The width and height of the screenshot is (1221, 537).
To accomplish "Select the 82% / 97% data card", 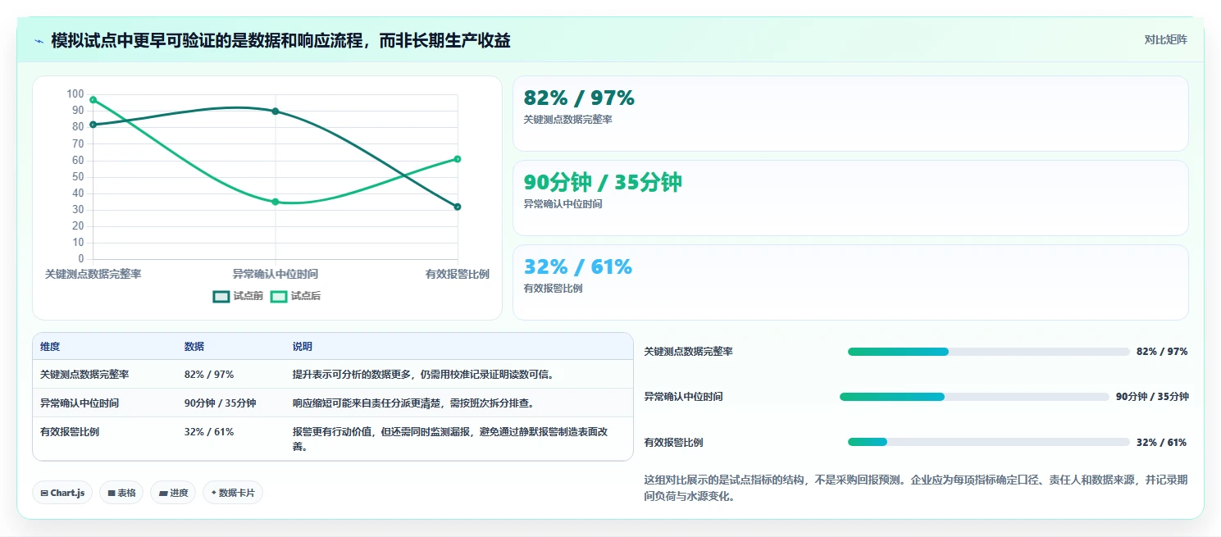I will click(850, 114).
